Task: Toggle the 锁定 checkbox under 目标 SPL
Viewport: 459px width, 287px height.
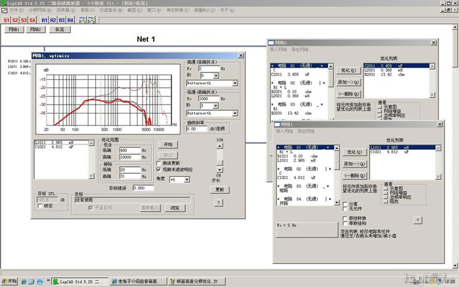Action: [x=40, y=205]
